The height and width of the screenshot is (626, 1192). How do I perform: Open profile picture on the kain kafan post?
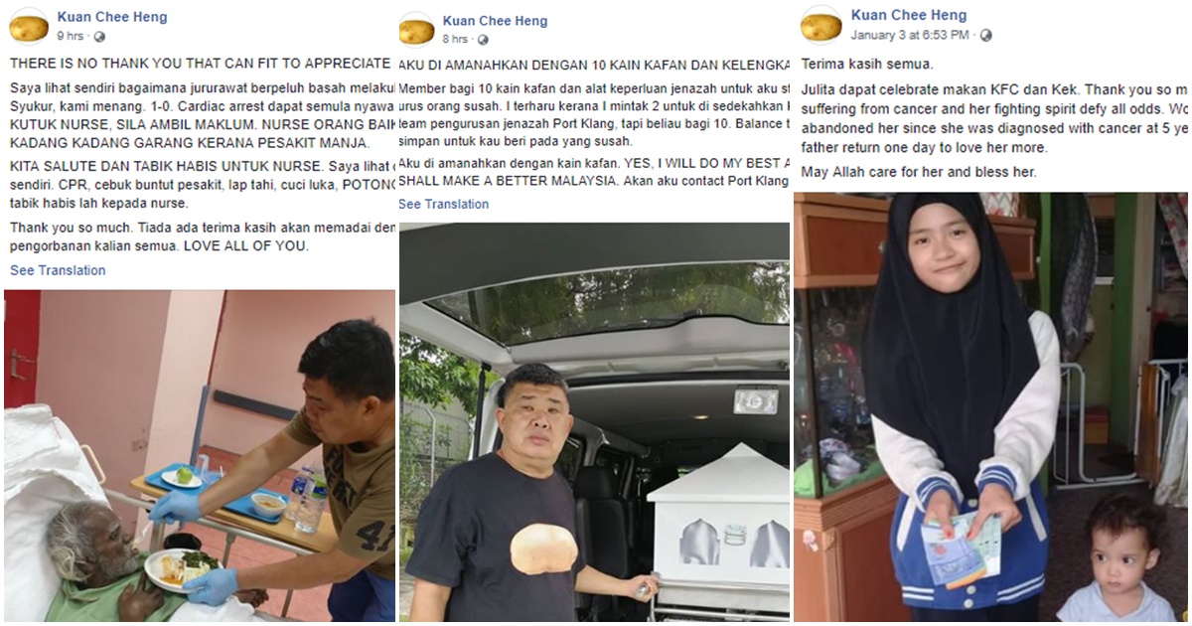pyautogui.click(x=417, y=30)
